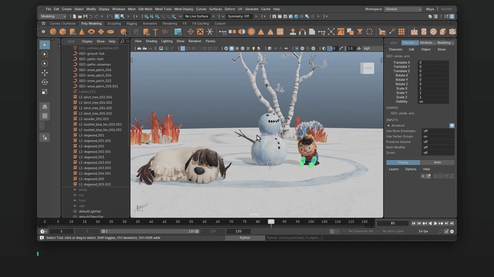Click the range slider bar
Image resolution: width=494 pixels, height=277 pixels.
[150, 231]
